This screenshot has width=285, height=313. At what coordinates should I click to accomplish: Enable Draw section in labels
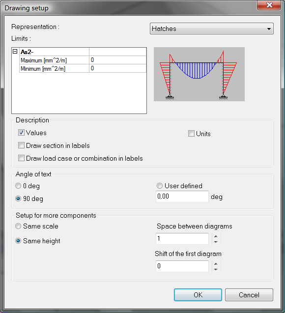(21, 145)
